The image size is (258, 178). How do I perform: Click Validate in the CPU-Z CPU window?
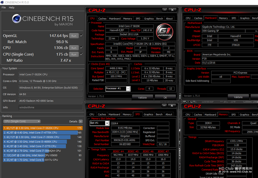[x=142, y=98]
